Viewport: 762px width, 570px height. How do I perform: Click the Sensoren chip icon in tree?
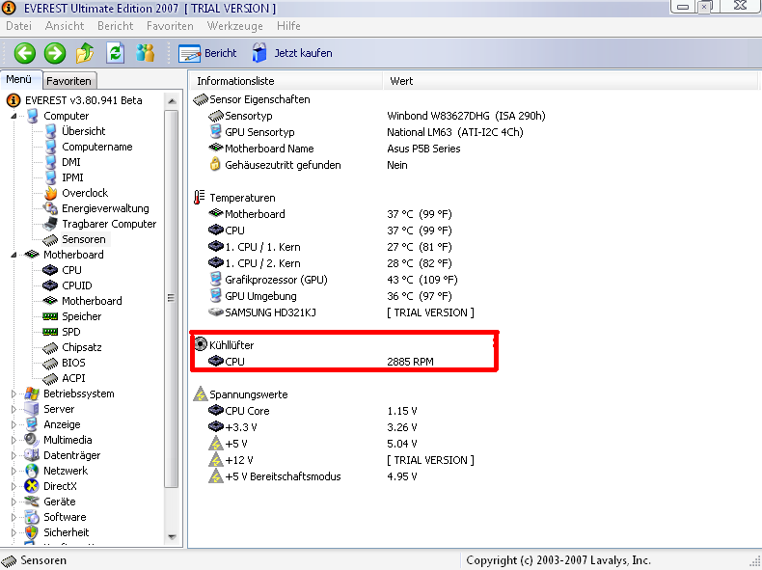(x=50, y=239)
